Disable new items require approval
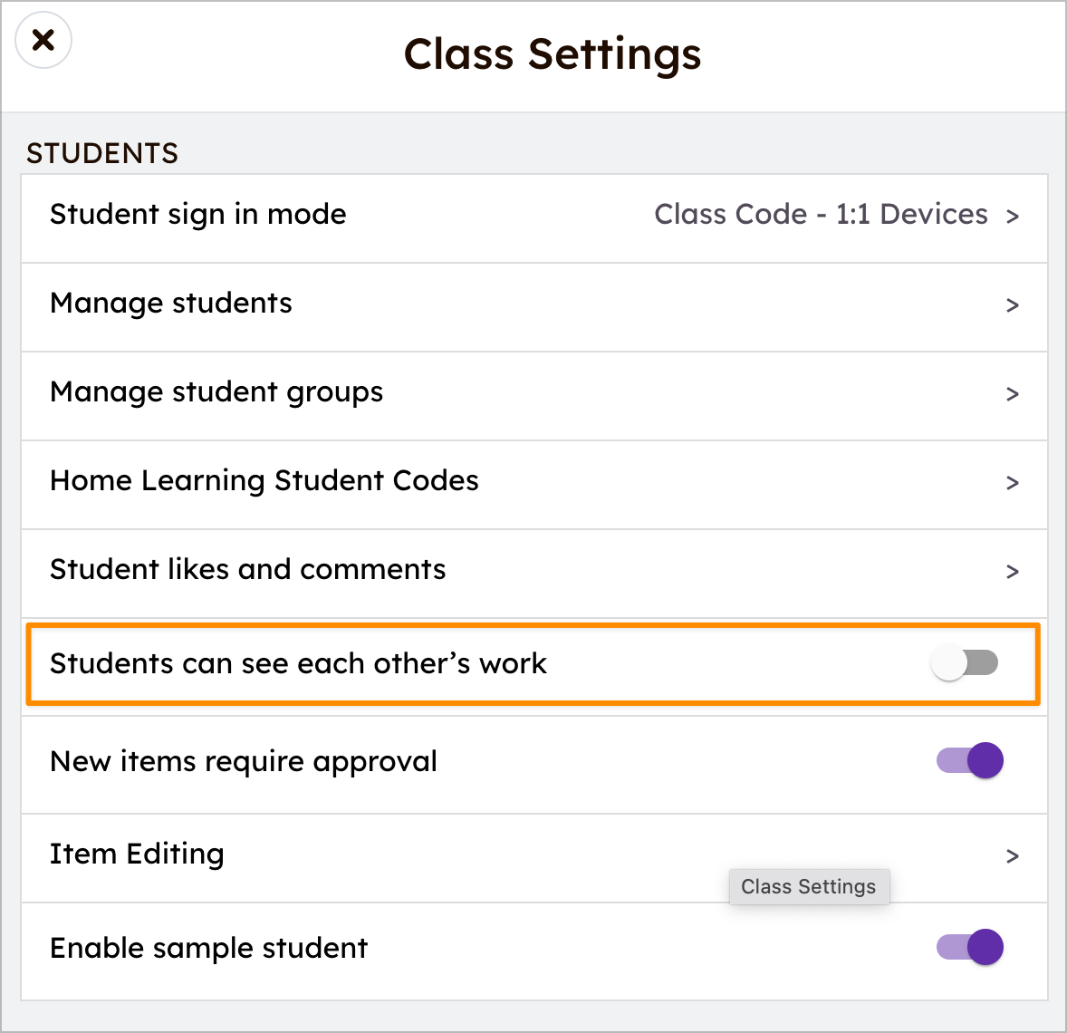The image size is (1067, 1033). (969, 760)
